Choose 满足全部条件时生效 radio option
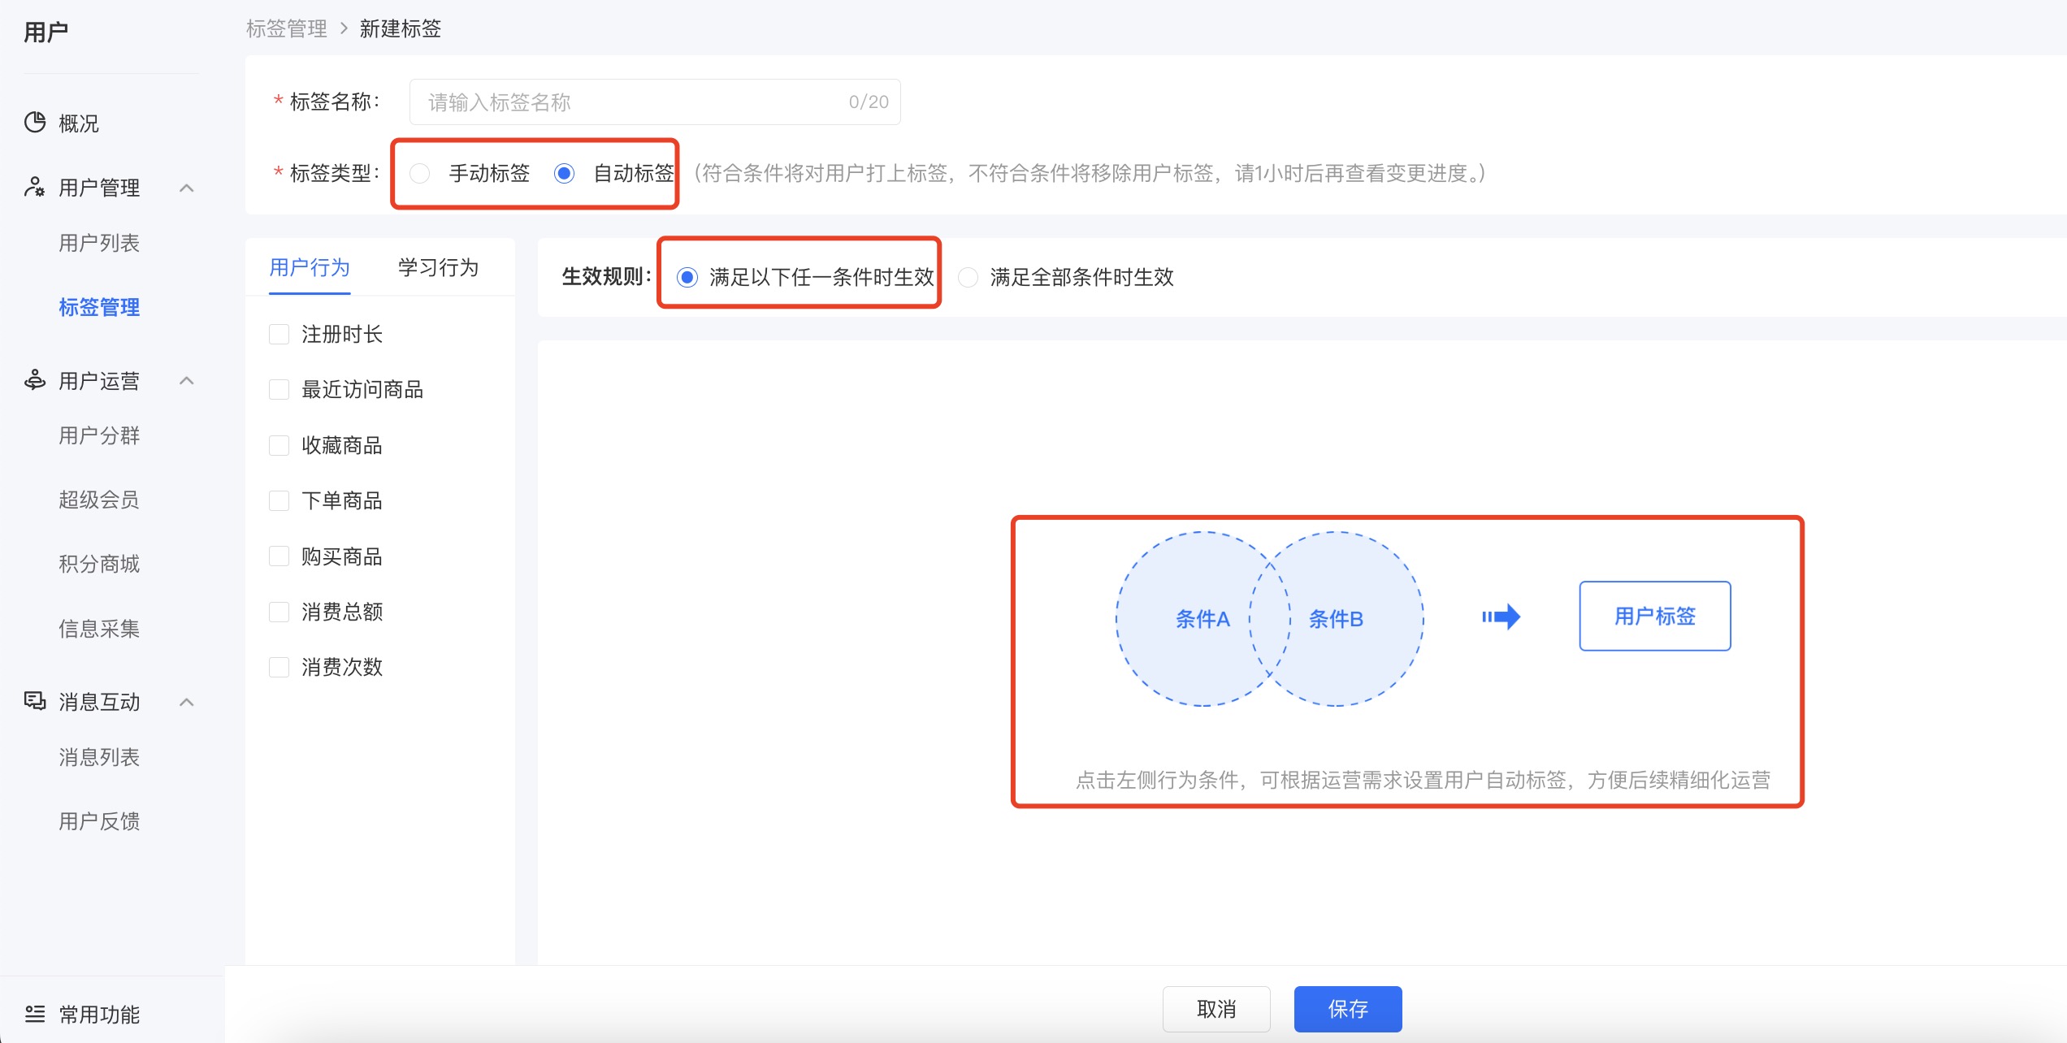The width and height of the screenshot is (2067, 1043). [x=968, y=277]
